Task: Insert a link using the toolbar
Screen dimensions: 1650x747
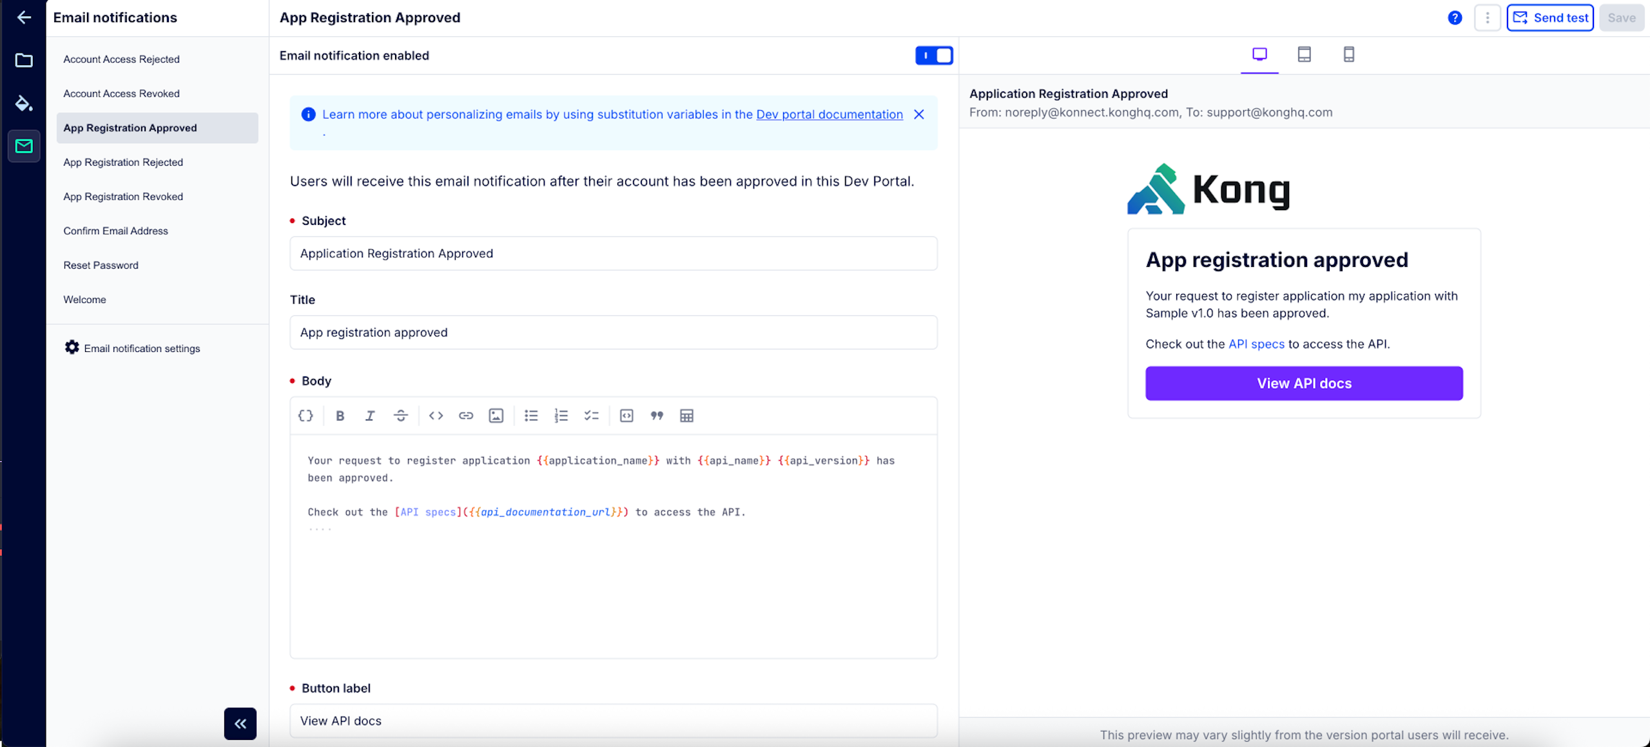Action: [x=466, y=416]
